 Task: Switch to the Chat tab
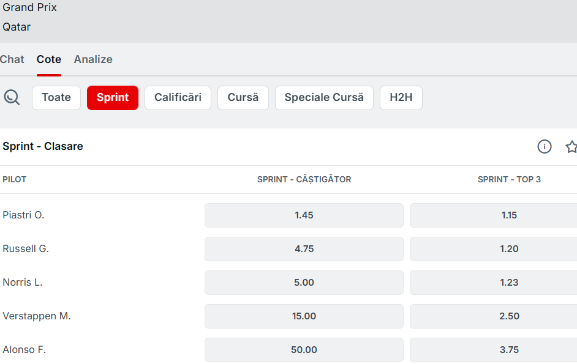coord(12,59)
